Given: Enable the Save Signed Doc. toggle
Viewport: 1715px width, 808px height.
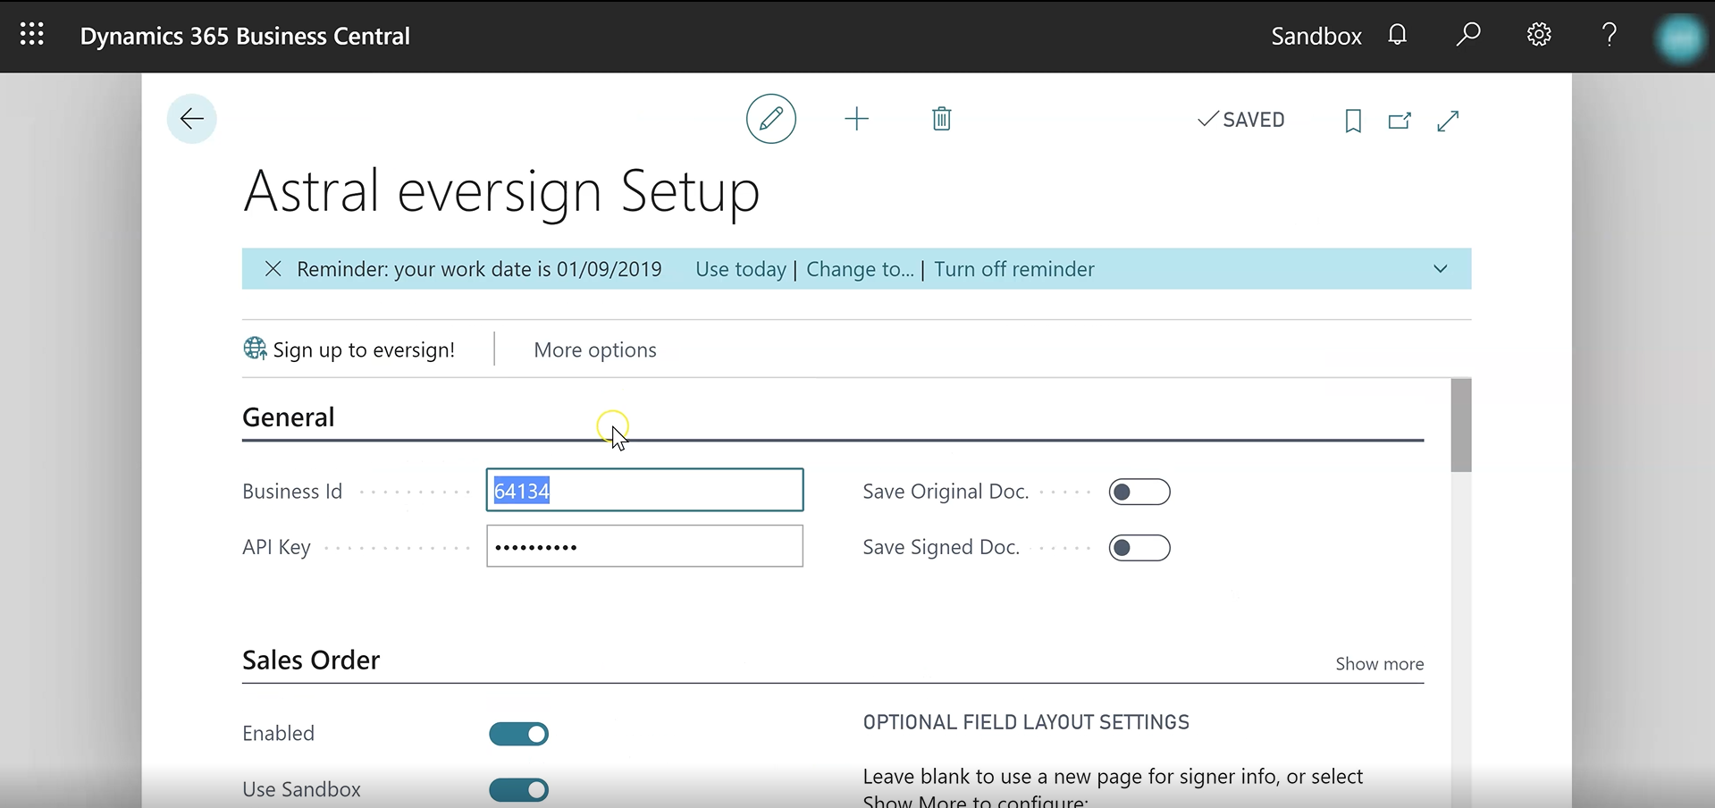Looking at the screenshot, I should point(1139,548).
